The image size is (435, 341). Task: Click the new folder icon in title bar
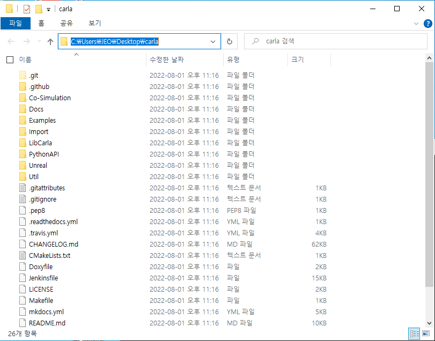39,9
